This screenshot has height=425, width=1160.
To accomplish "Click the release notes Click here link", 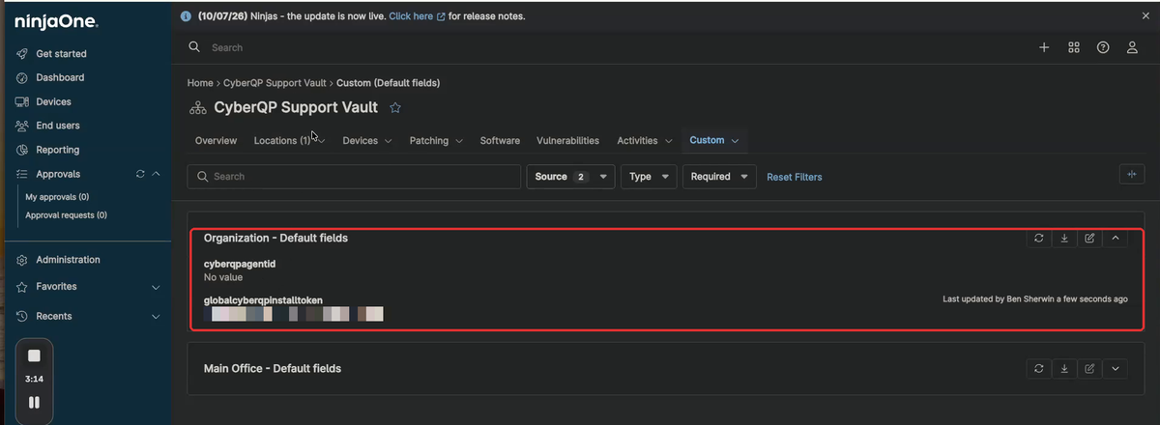I will tap(417, 16).
